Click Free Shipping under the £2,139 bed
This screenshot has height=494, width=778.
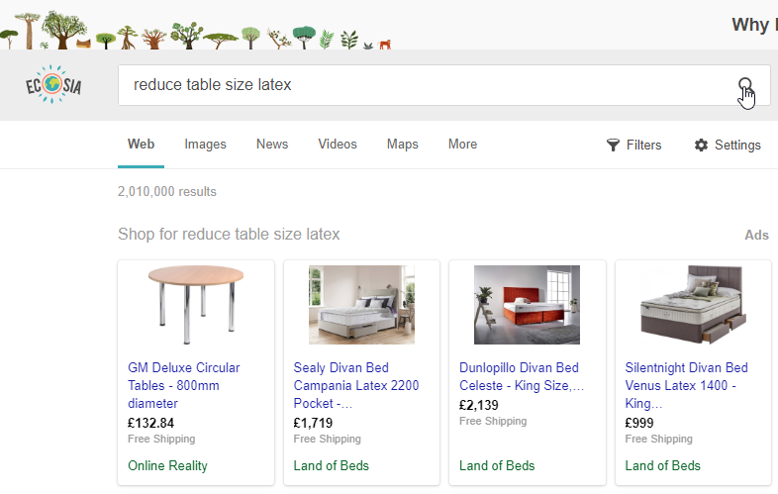pyautogui.click(x=493, y=421)
